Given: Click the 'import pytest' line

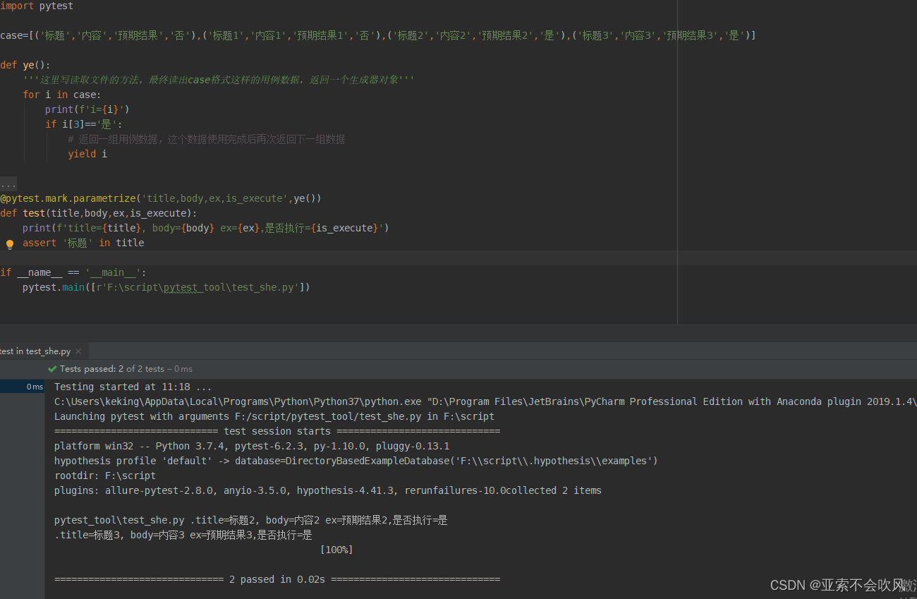Looking at the screenshot, I should click(37, 6).
